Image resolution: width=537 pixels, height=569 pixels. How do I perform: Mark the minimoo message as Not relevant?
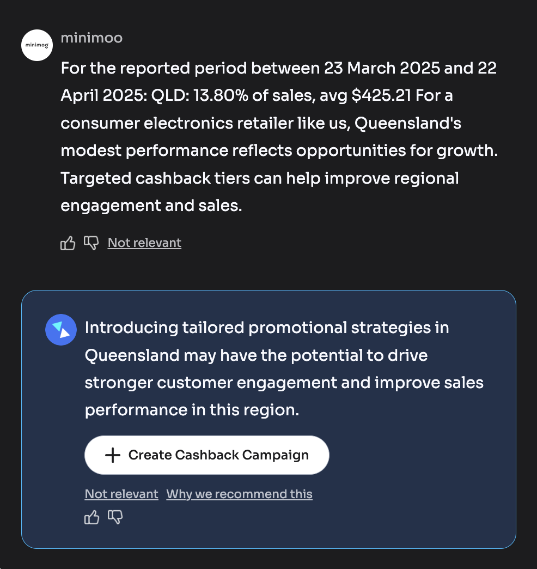pos(144,243)
